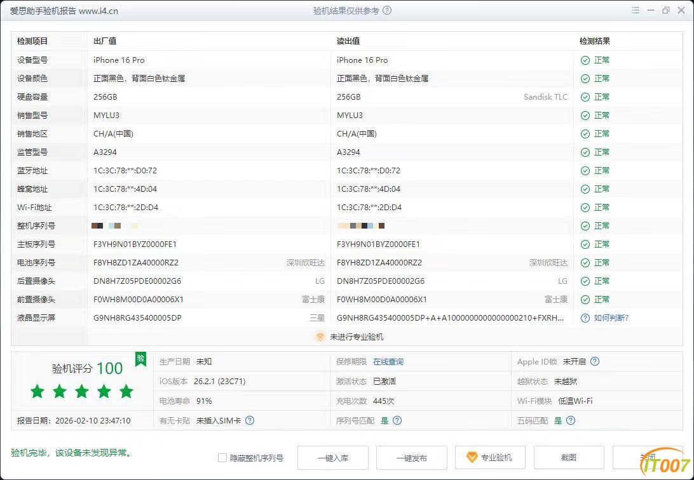Click the 一键入库 button

333,458
